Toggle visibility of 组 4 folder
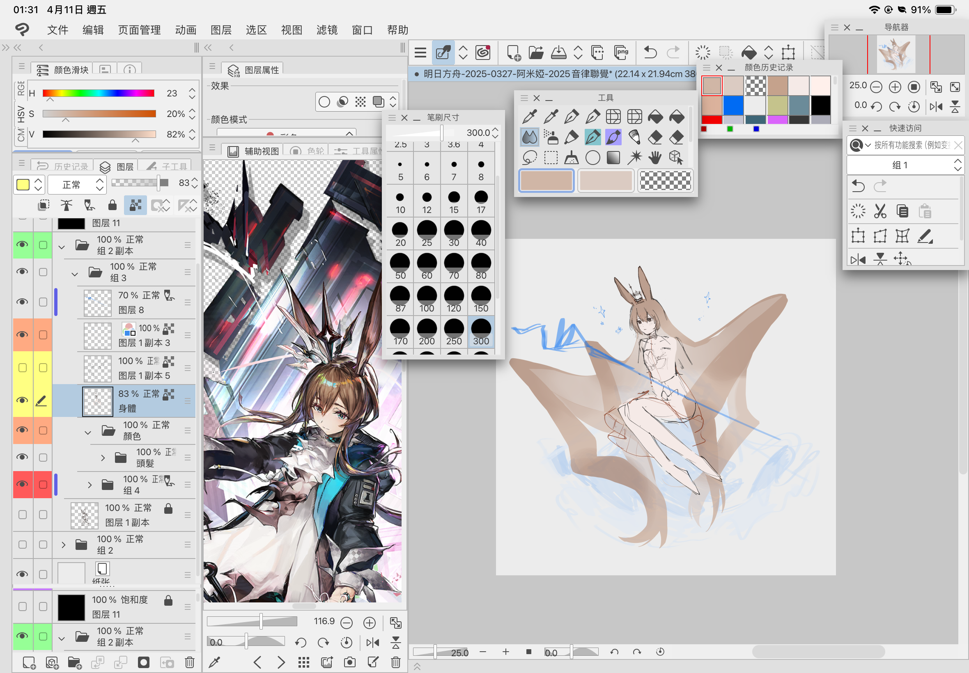The height and width of the screenshot is (673, 969). click(x=22, y=484)
